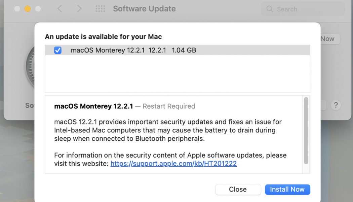Select the macOS Monterey 12.2.1 update row
This screenshot has width=353, height=202.
[151, 50]
